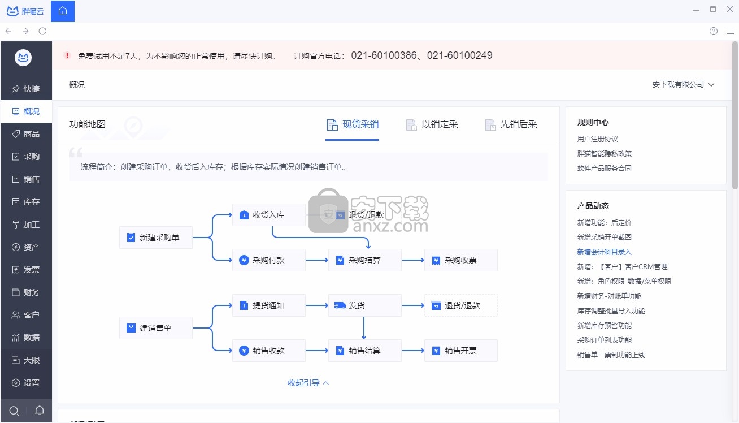Screen dimensions: 739x423
Task: Switch to 以销定采 tab
Action: point(432,124)
